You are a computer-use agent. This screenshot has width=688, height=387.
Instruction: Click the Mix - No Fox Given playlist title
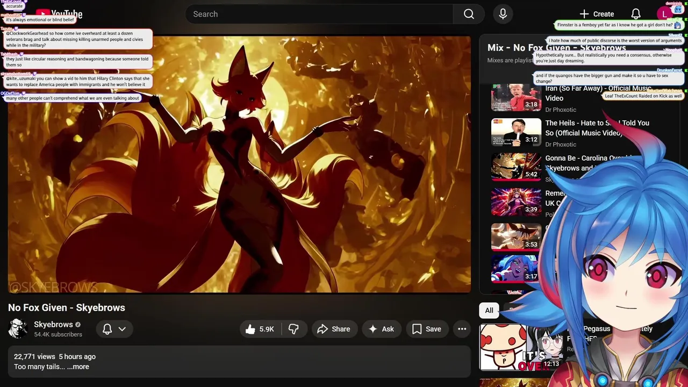coord(556,48)
